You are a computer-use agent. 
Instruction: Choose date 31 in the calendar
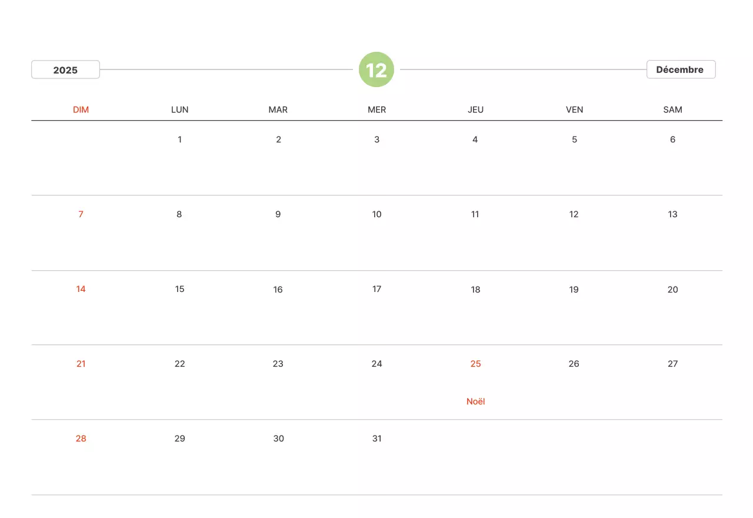click(376, 439)
